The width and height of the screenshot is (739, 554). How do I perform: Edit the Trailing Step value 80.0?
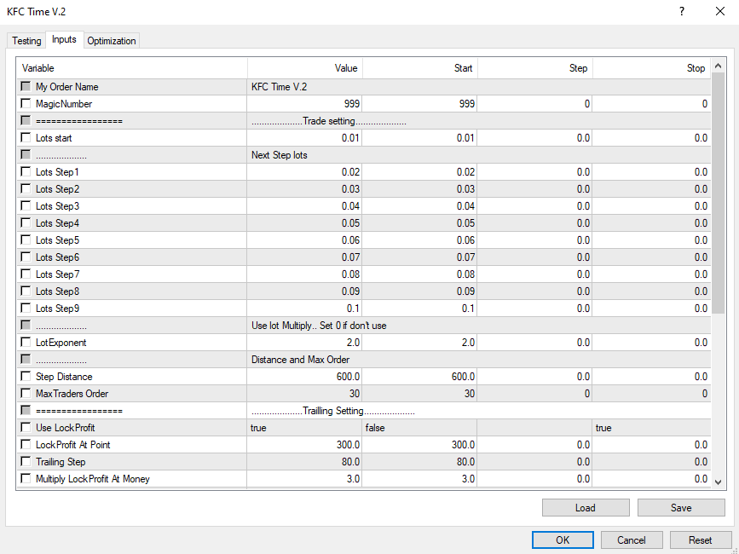(x=304, y=462)
